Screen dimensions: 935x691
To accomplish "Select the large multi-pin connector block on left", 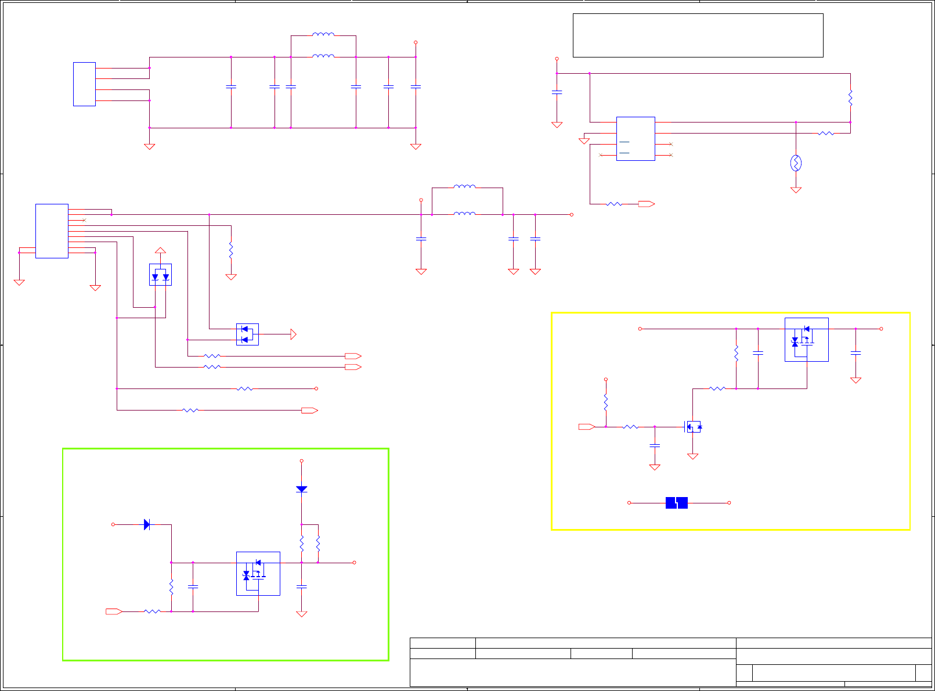I will tap(52, 231).
